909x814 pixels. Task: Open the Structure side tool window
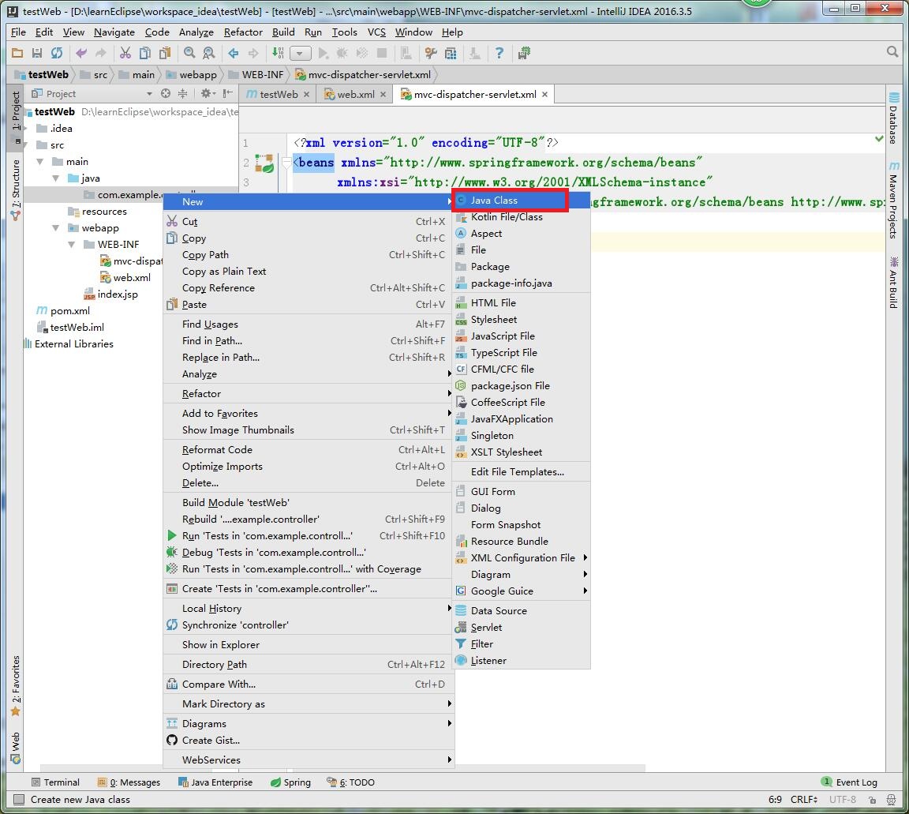pyautogui.click(x=16, y=189)
